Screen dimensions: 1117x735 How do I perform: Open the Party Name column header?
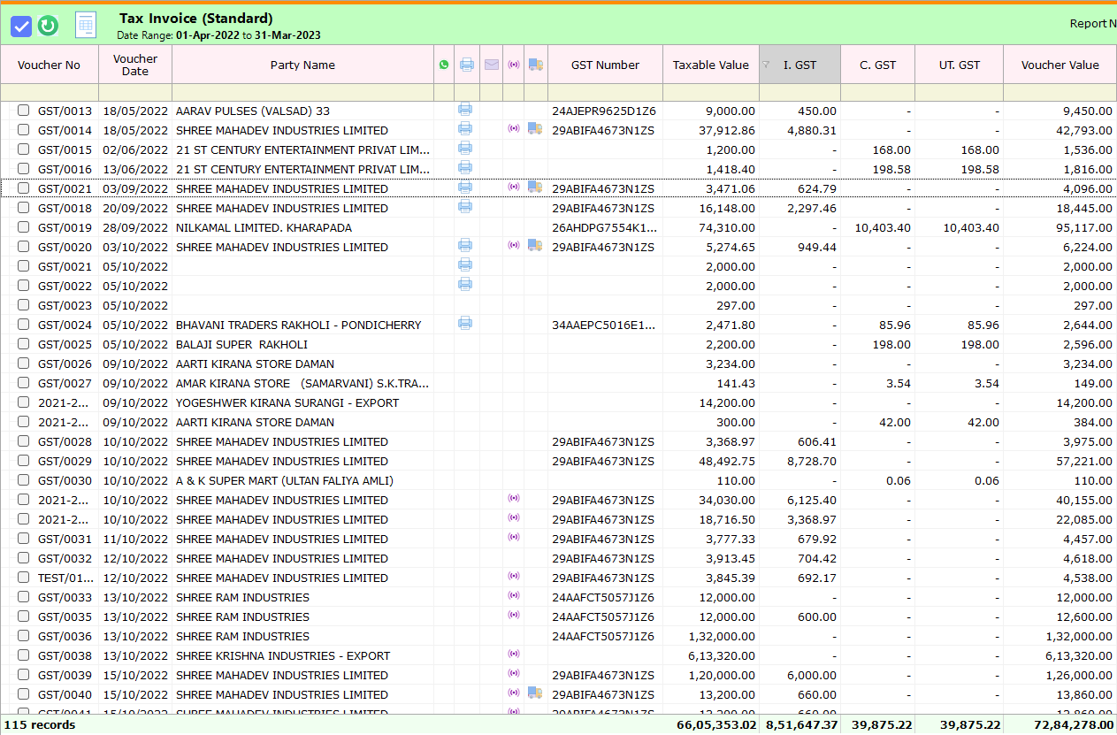(x=301, y=65)
